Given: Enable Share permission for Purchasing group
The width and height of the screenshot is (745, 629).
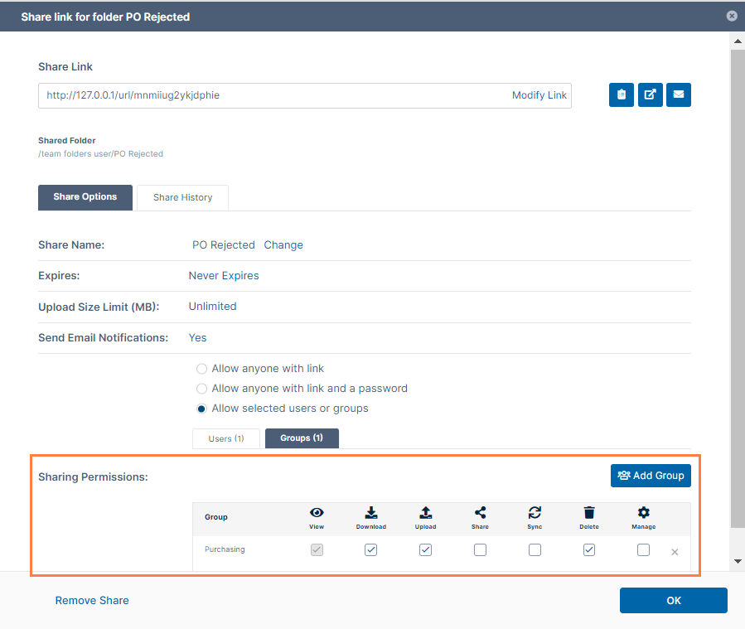Looking at the screenshot, I should point(480,549).
